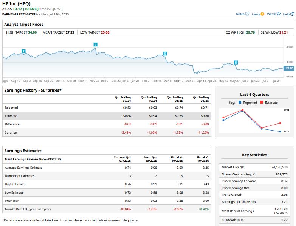Click the earnings marker E near Sep 3
Viewport: 296px width, 226px height.
[23, 51]
